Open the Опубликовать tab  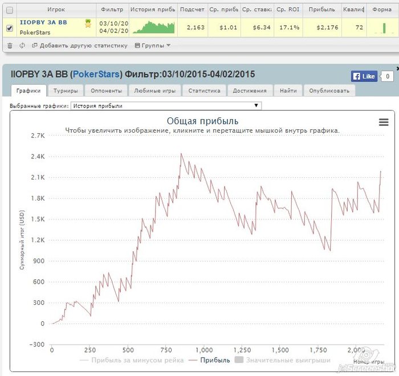pos(329,91)
